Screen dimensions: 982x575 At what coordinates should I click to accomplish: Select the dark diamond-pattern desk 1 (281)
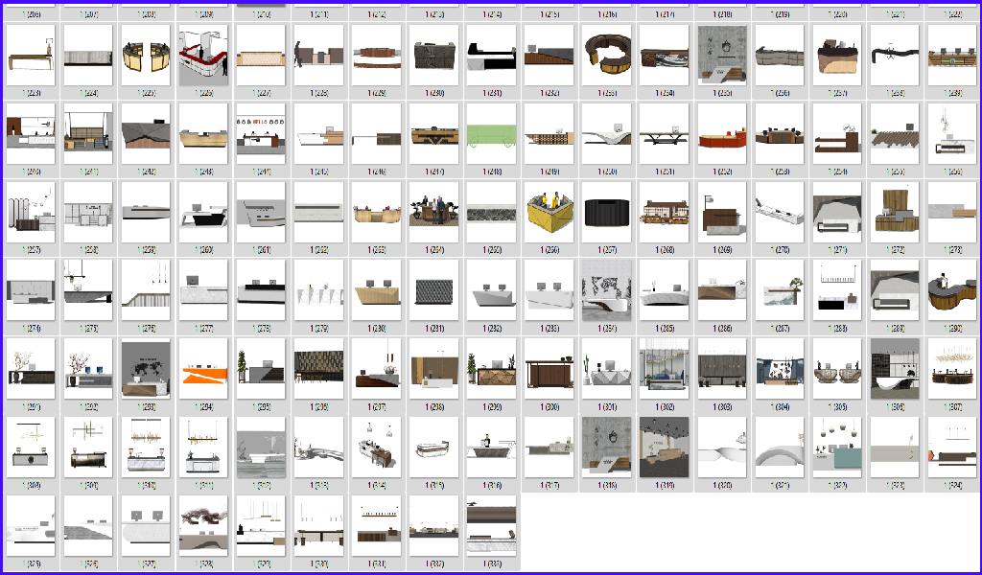point(433,290)
